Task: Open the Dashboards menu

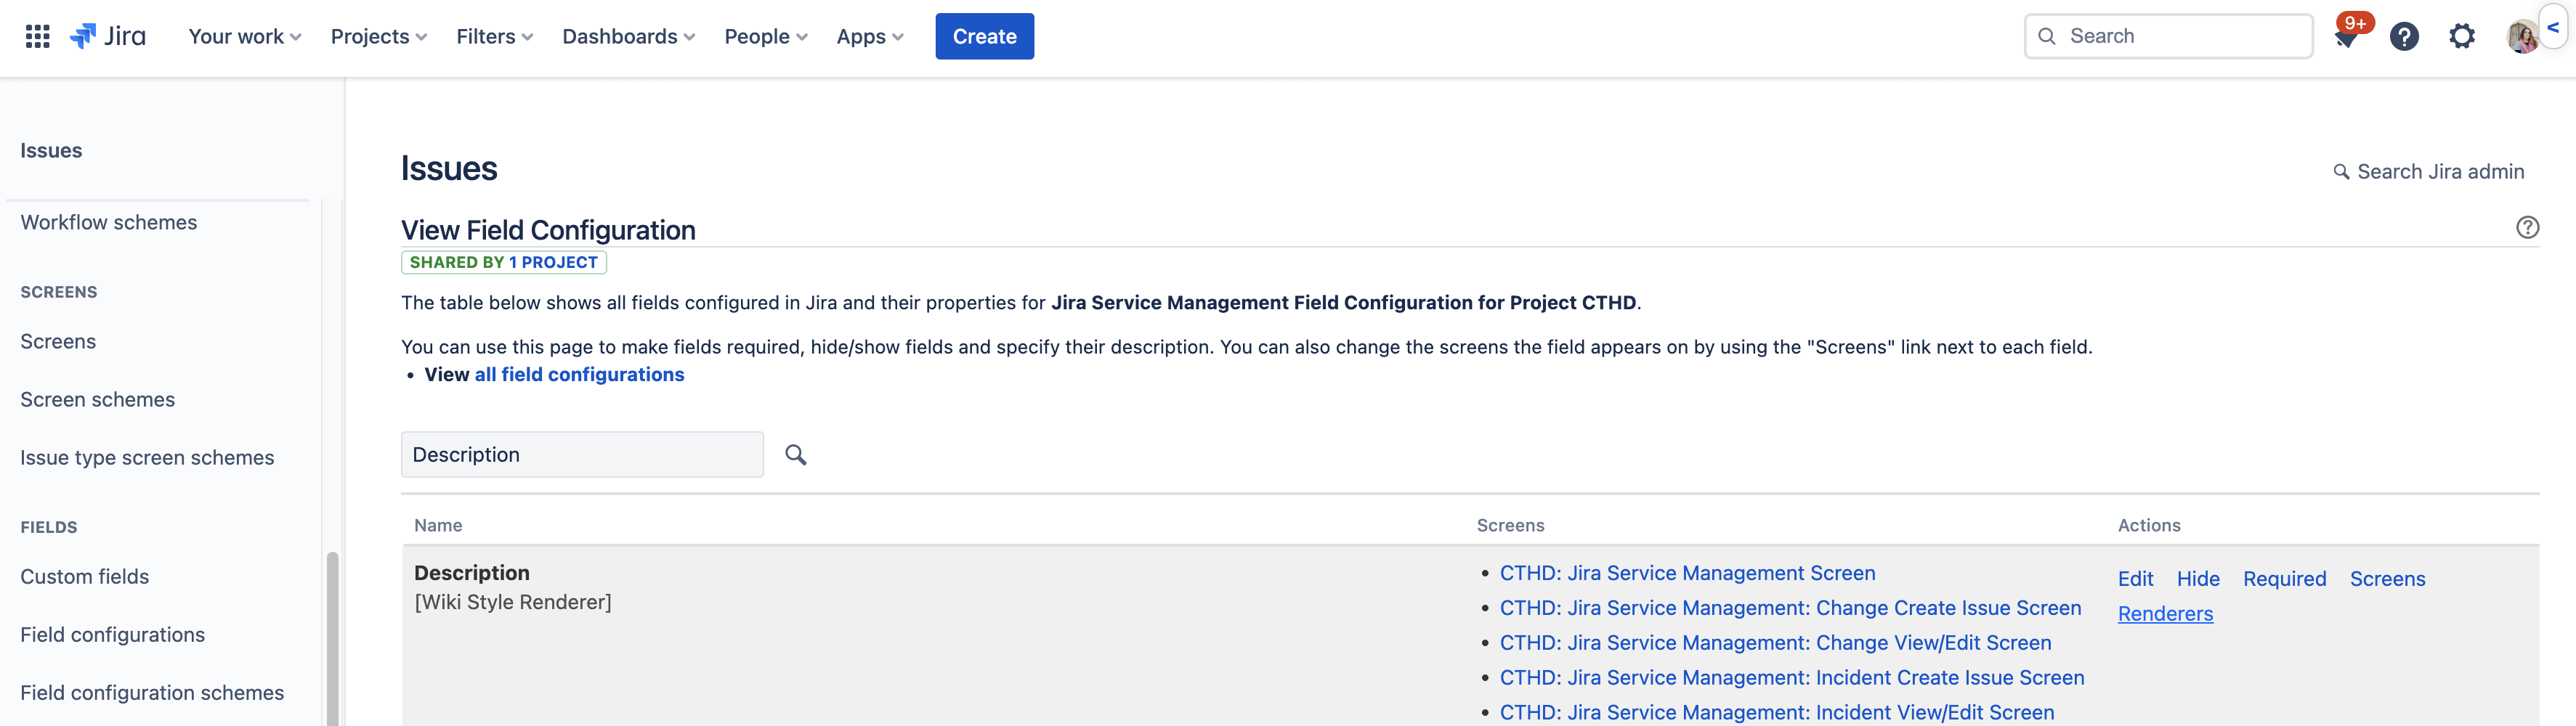Action: coord(628,37)
